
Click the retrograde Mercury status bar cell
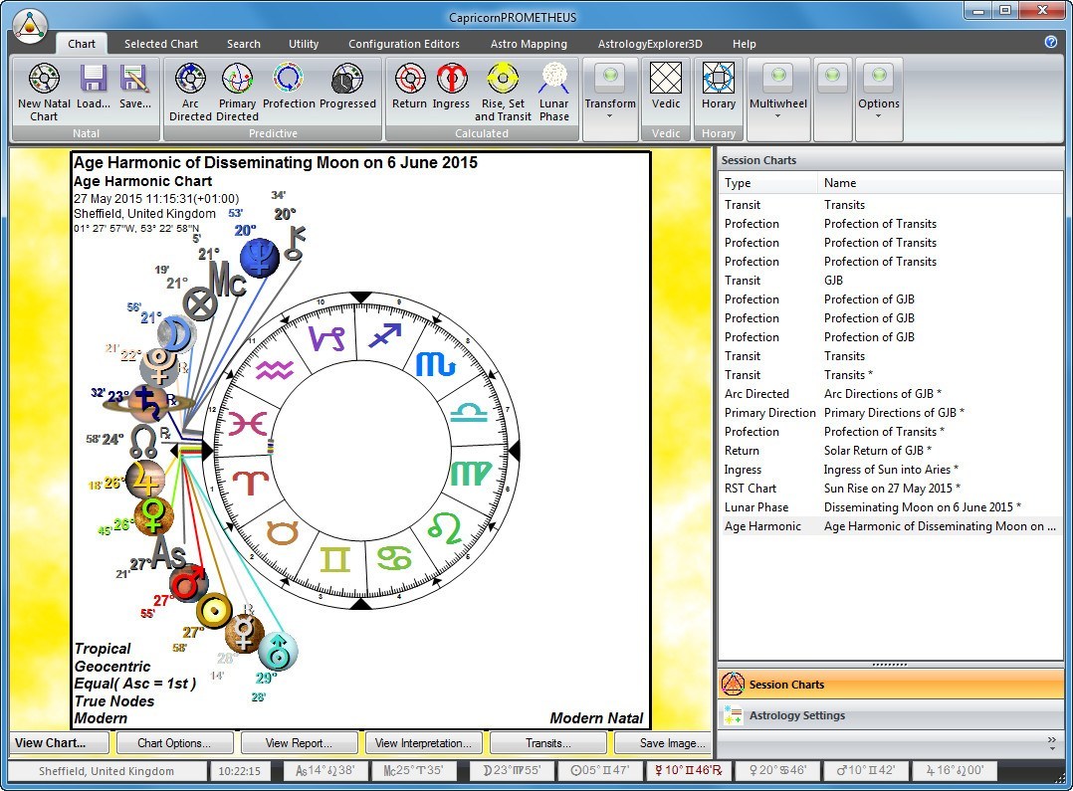coord(688,770)
